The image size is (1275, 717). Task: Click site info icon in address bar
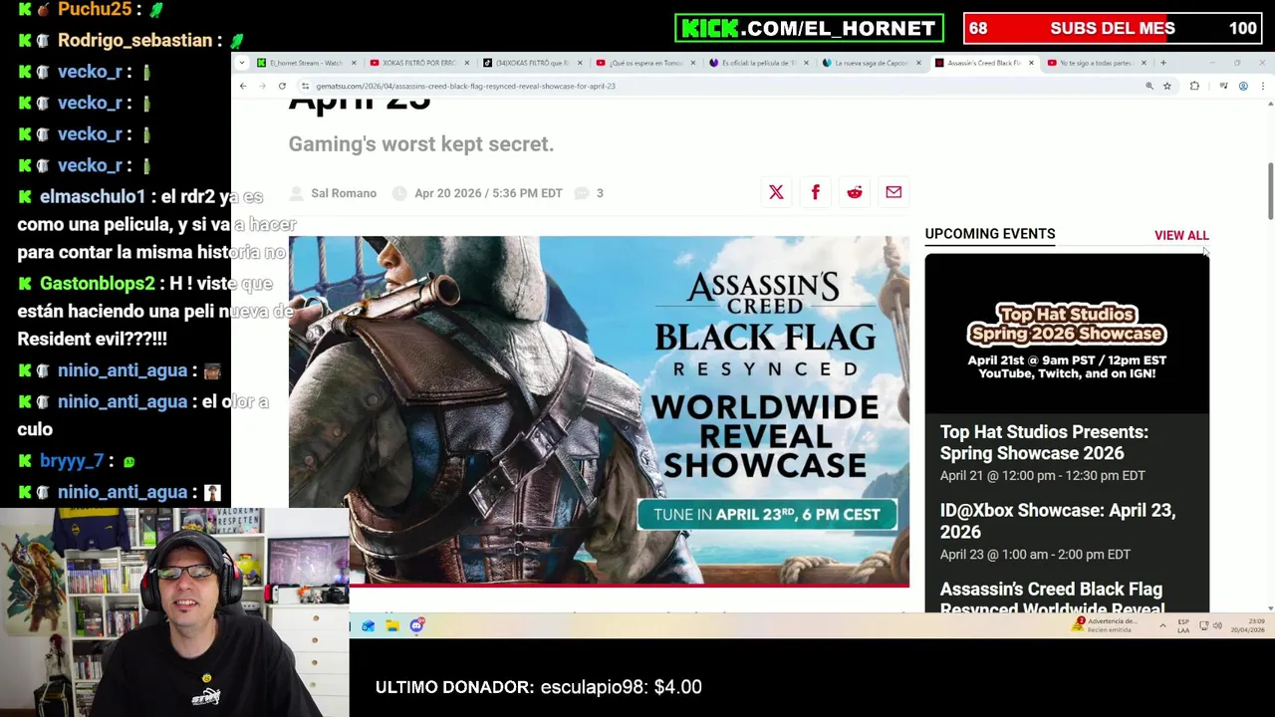click(305, 86)
